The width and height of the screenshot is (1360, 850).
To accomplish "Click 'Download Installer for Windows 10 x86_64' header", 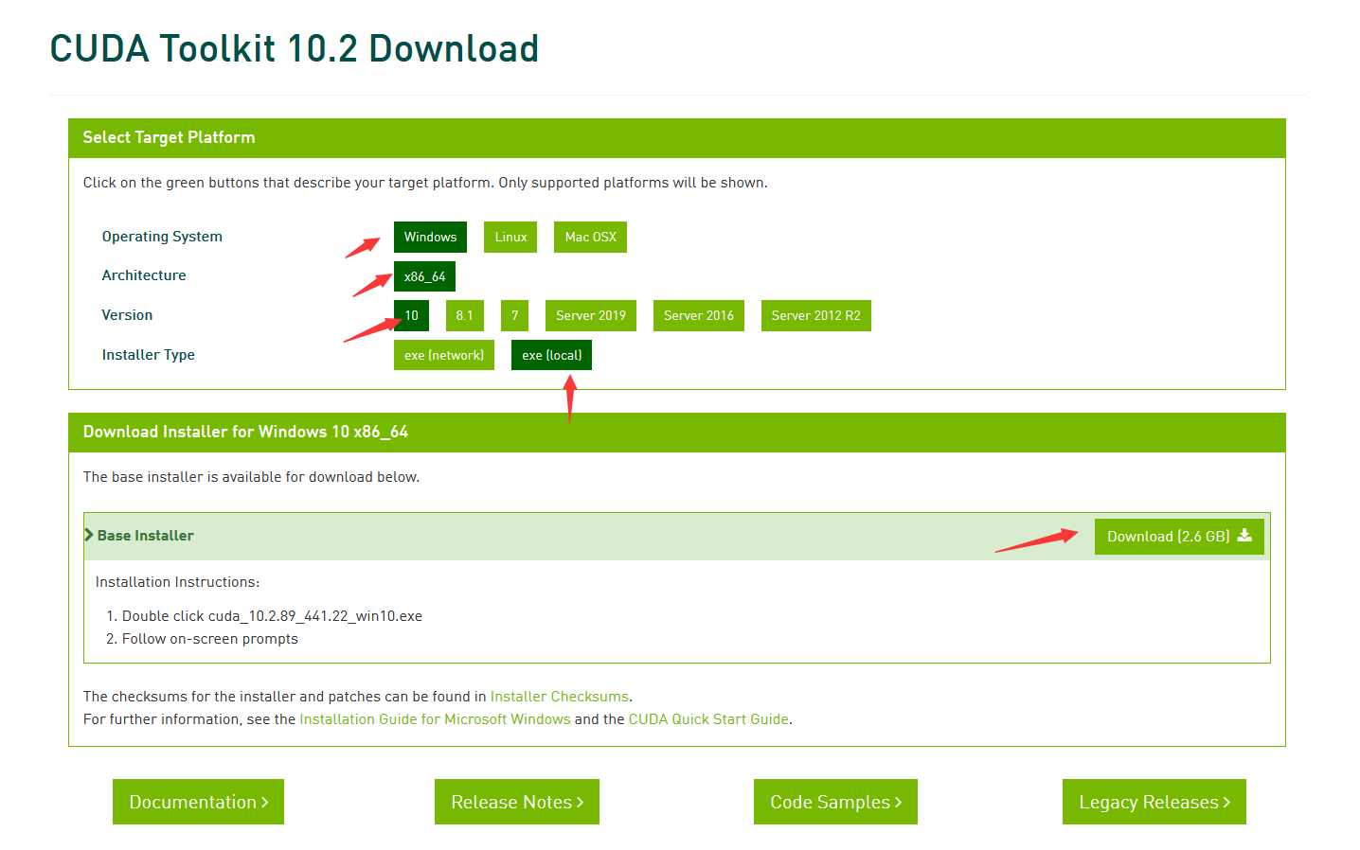I will 677,433.
